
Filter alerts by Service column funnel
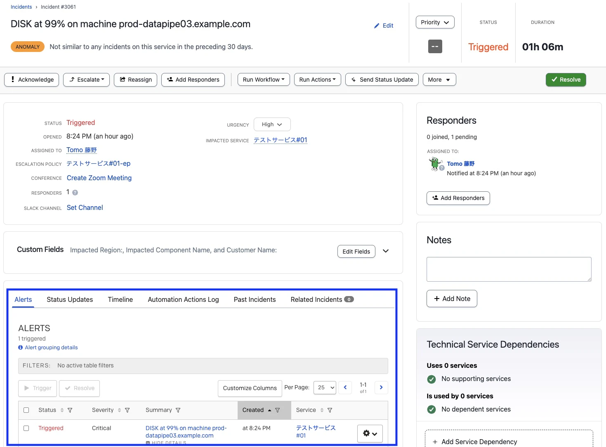(330, 410)
